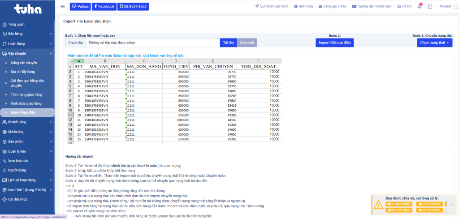The width and height of the screenshot is (459, 219).
Task: Expand the Bán hàng sidebar menu
Action: pos(27,34)
